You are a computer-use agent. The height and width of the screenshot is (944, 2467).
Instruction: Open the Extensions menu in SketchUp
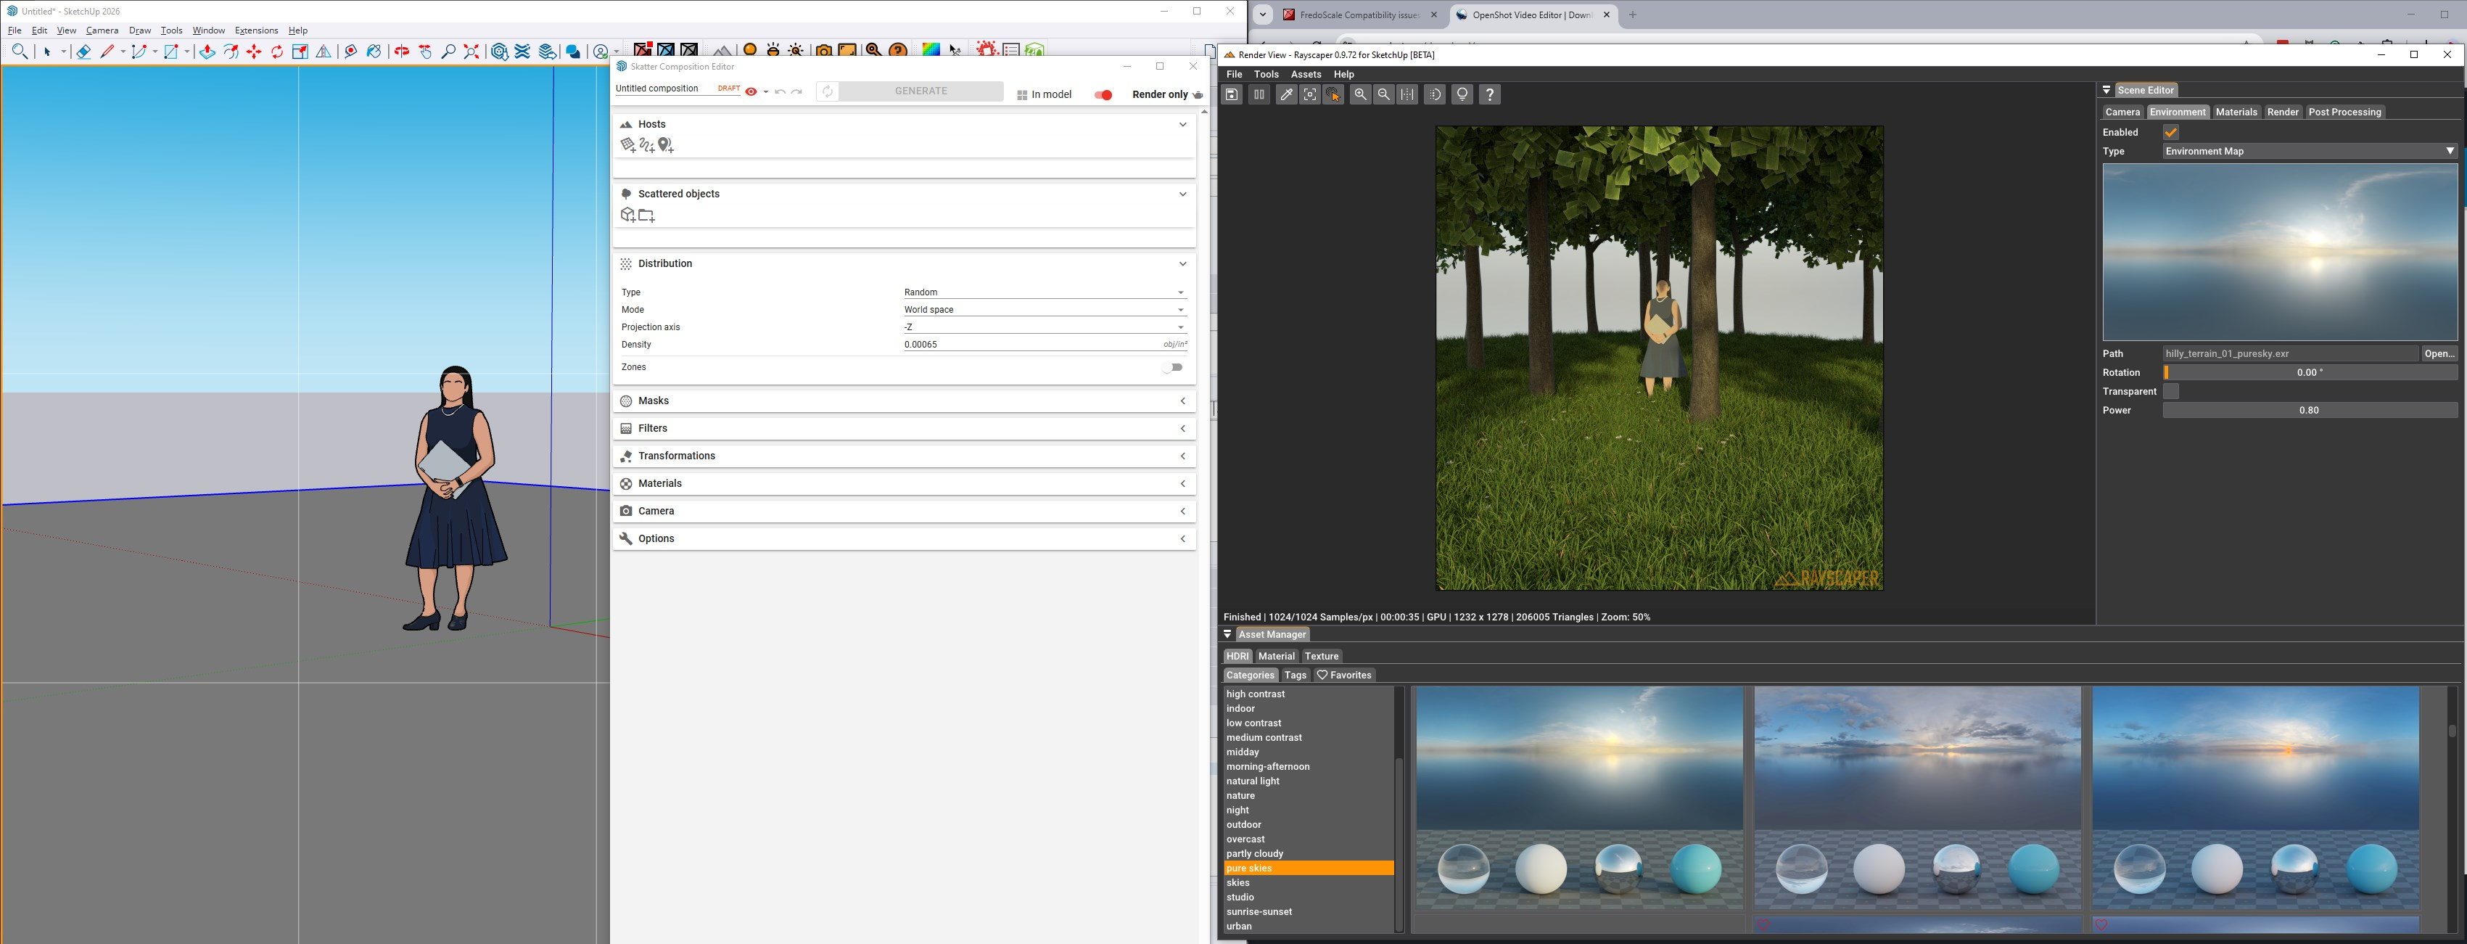(x=256, y=30)
